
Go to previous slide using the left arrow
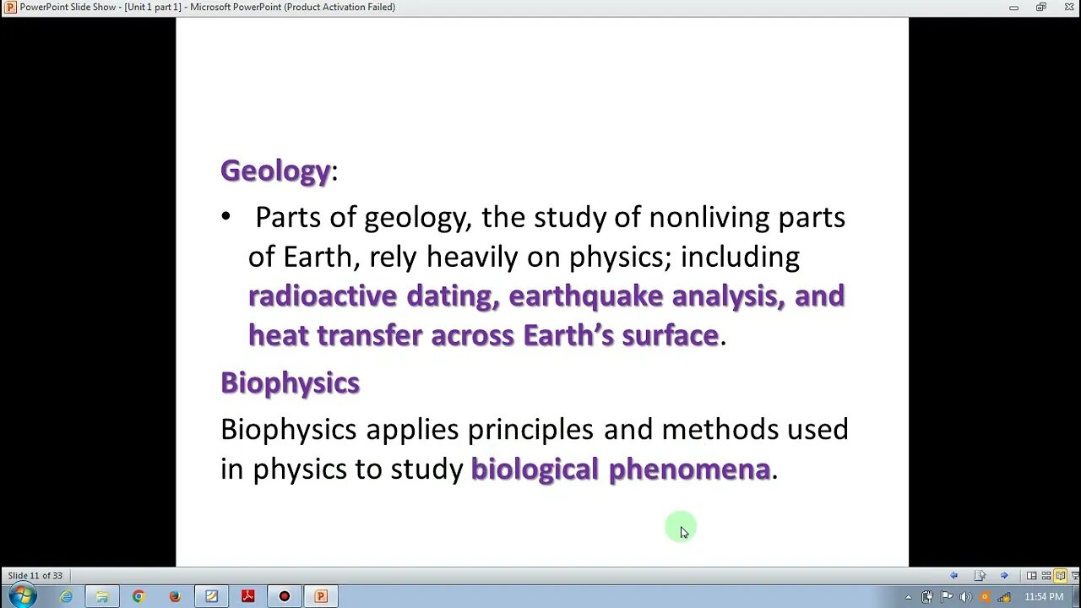[953, 575]
